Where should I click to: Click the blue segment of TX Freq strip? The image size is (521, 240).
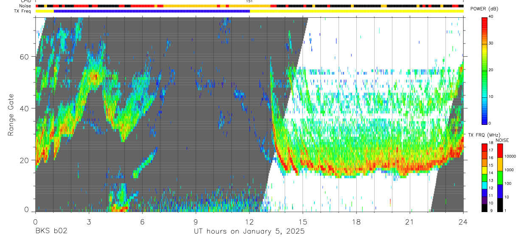click(x=151, y=11)
